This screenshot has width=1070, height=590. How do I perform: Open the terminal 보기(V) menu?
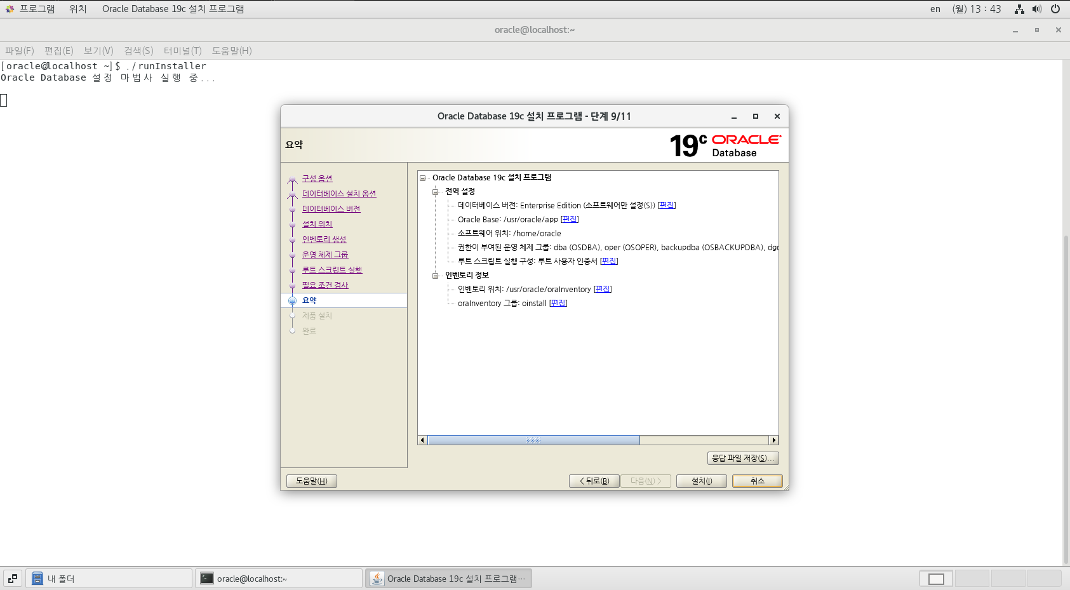tap(98, 51)
